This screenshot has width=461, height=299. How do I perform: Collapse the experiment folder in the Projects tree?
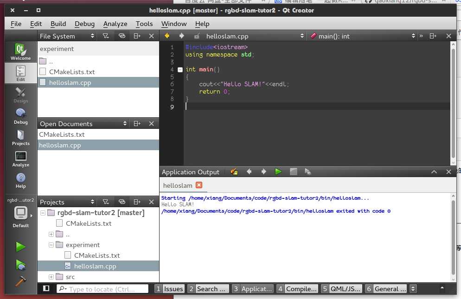point(51,245)
